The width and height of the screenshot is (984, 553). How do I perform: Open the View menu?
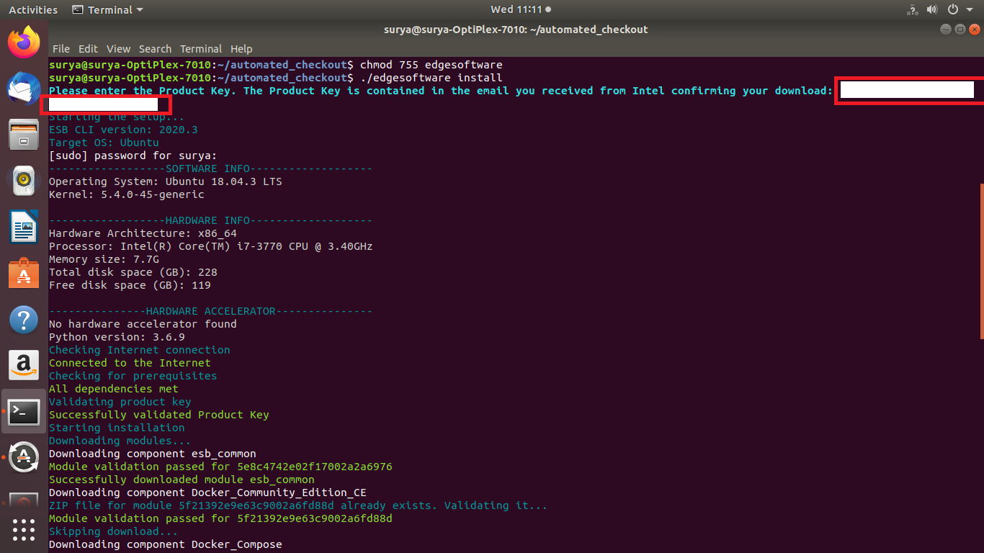coord(119,49)
